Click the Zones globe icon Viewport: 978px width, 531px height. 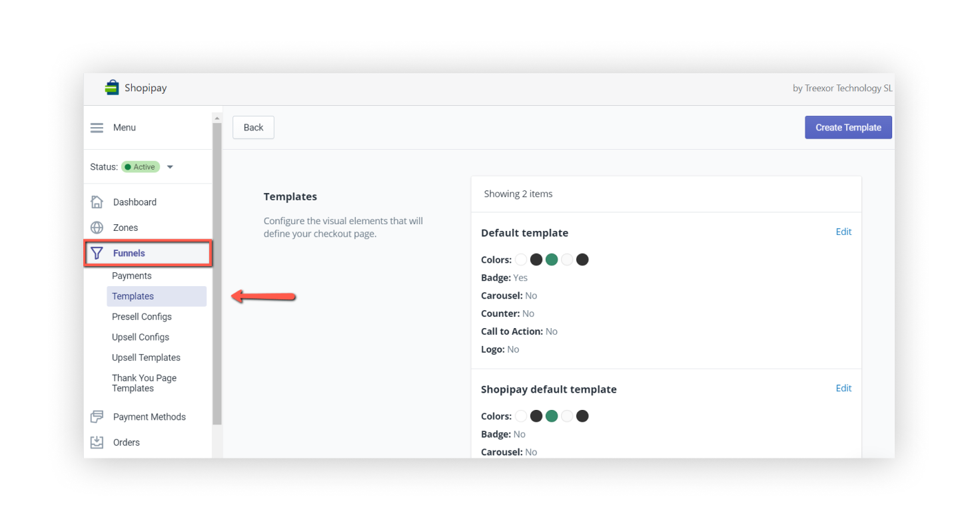click(x=97, y=228)
